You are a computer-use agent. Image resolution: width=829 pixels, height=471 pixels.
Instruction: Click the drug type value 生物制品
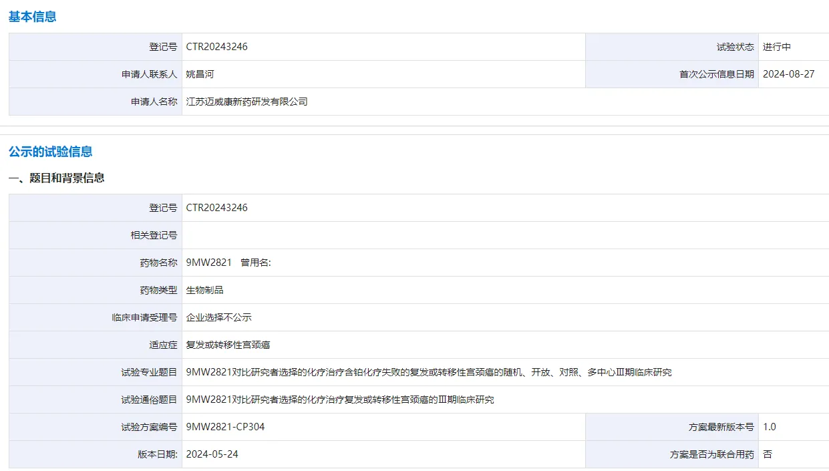tap(204, 290)
